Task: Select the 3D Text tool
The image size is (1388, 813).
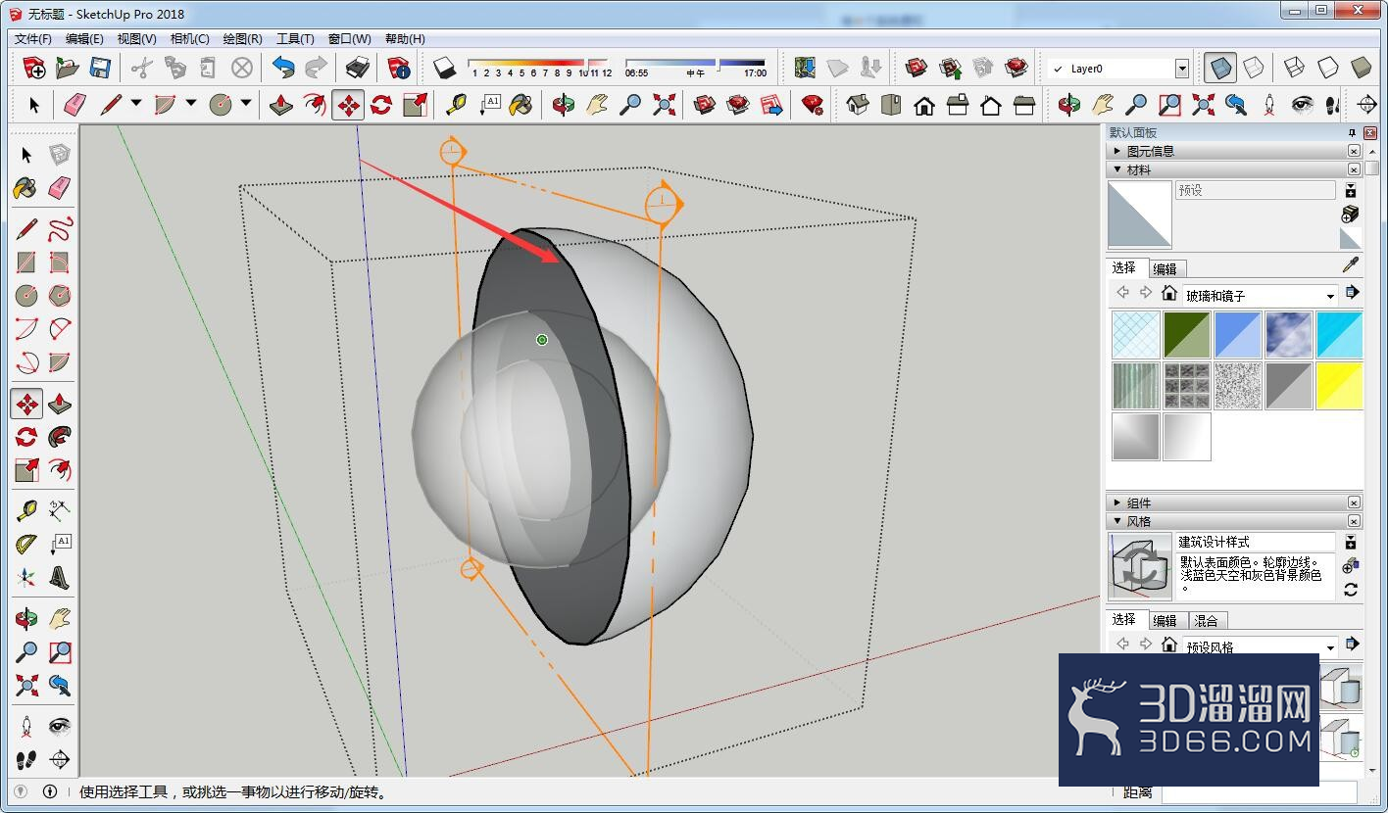Action: 60,578
